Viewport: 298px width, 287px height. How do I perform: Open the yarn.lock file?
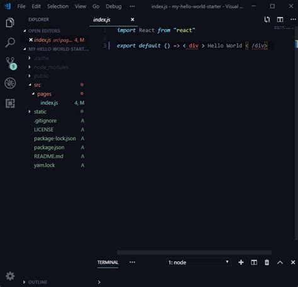tap(45, 165)
